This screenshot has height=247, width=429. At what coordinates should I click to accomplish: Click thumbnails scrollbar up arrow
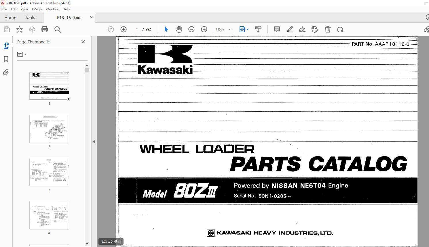click(87, 65)
